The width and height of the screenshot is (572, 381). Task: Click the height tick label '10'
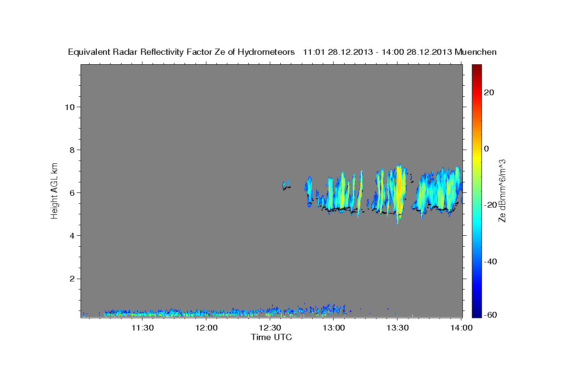tap(71, 107)
